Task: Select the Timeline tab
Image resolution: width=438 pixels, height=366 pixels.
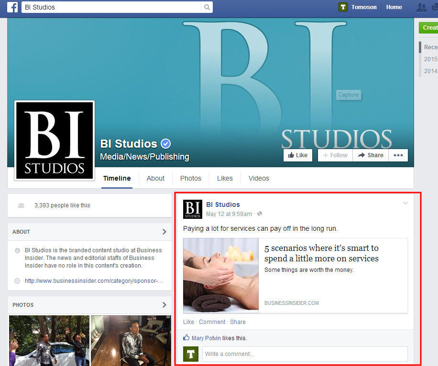Action: pyautogui.click(x=117, y=178)
